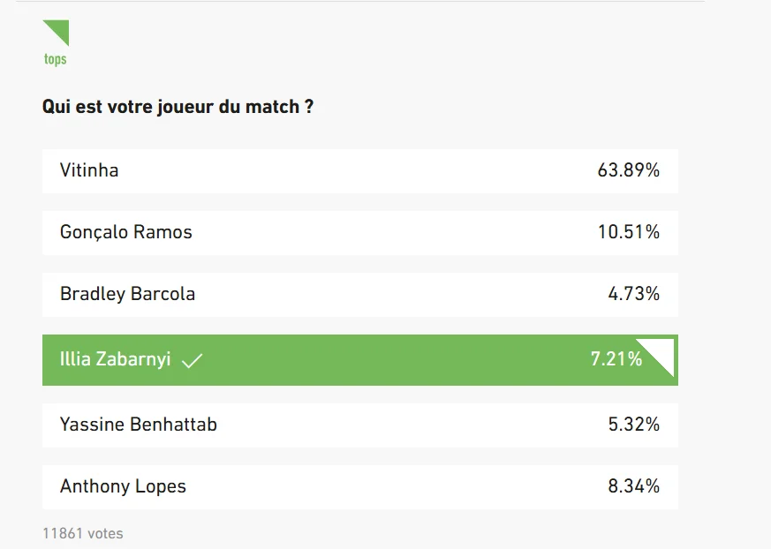Click the empty middle of the green selected bar
771x549 pixels.
[389, 359]
